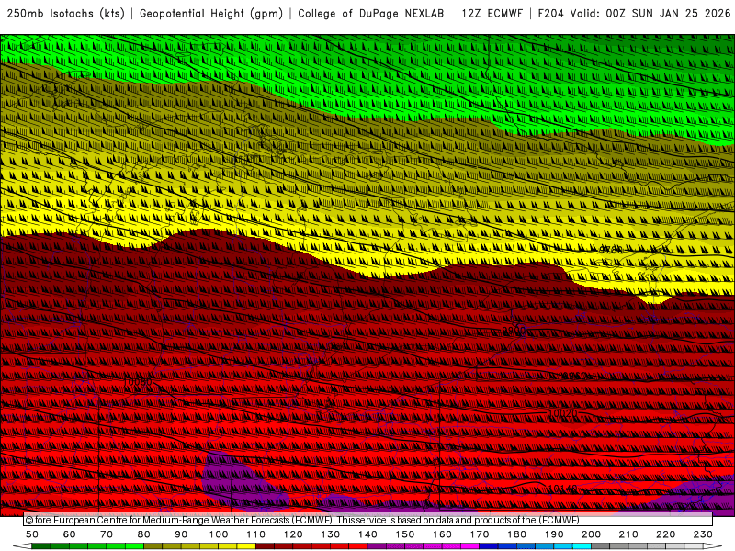The width and height of the screenshot is (735, 551).
Task: Click the dark gray swatch just right of 200
Action: click(x=601, y=546)
